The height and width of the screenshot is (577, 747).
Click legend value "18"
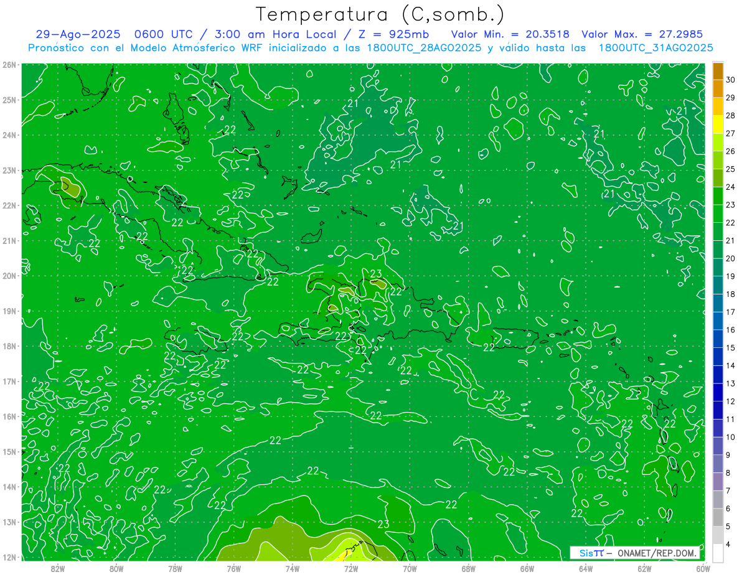point(731,294)
